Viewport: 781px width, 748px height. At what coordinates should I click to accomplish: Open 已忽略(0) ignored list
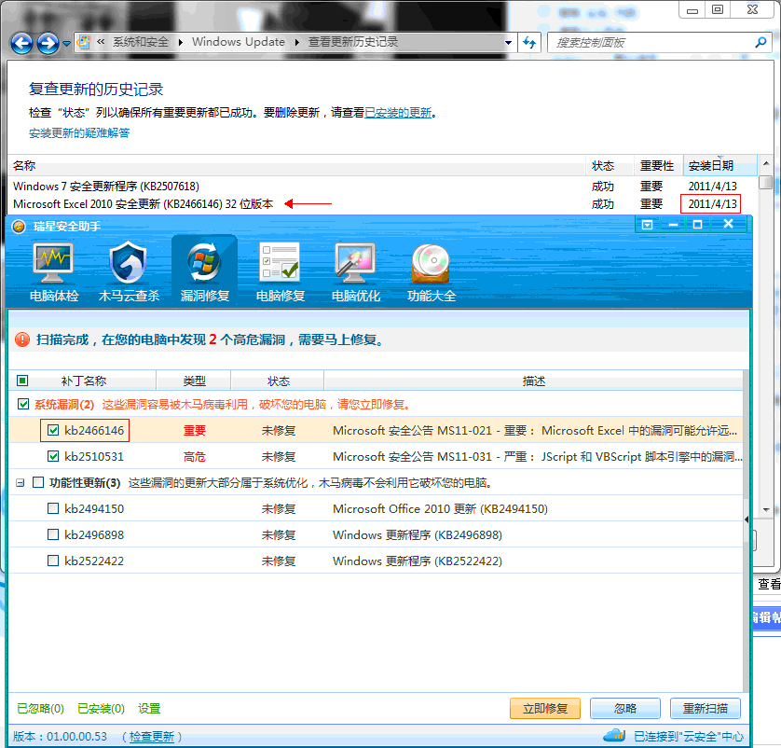point(40,708)
